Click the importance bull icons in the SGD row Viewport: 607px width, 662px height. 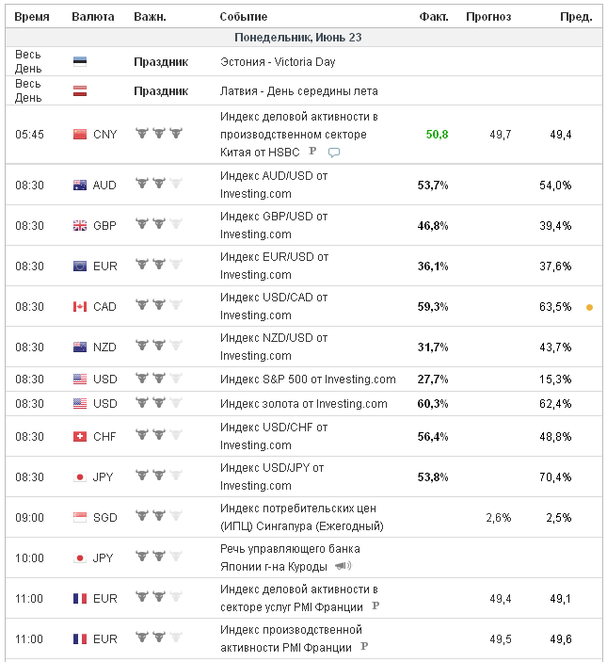(158, 517)
